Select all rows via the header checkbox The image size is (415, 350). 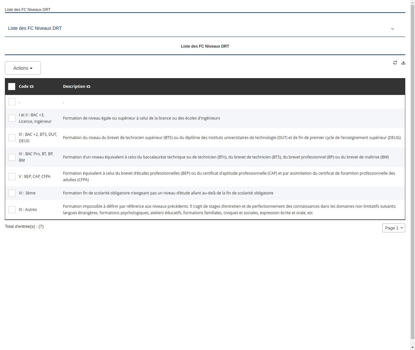(12, 87)
